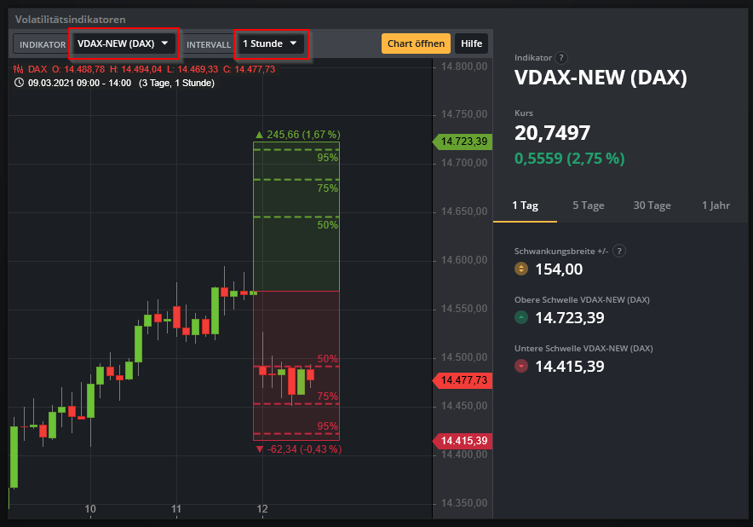Click the 14.800,00 price axis tick
Screen dimensions: 753x527
[464, 67]
